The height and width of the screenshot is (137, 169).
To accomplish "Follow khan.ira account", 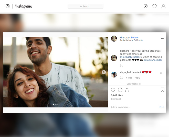I will [135, 37].
